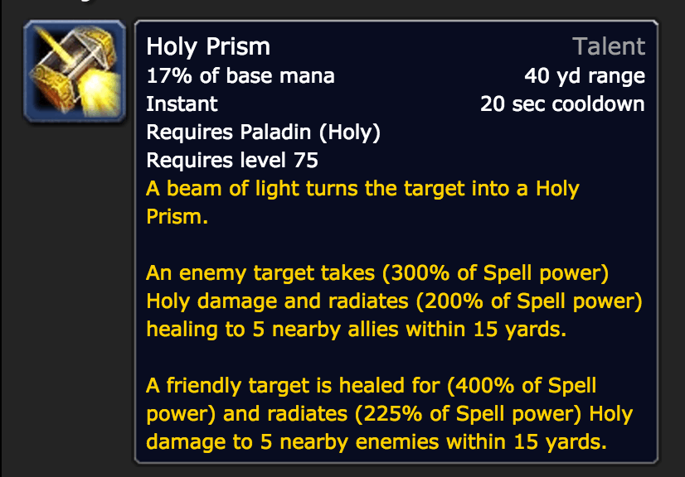Click the gray Talent label

tap(610, 46)
